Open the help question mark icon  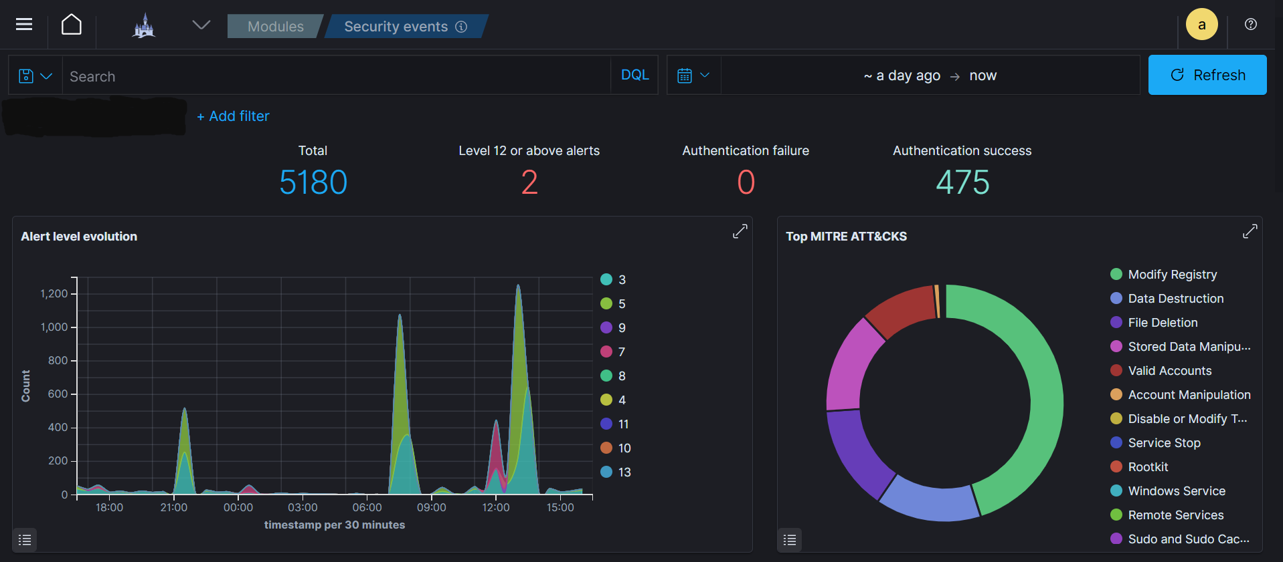coord(1250,25)
